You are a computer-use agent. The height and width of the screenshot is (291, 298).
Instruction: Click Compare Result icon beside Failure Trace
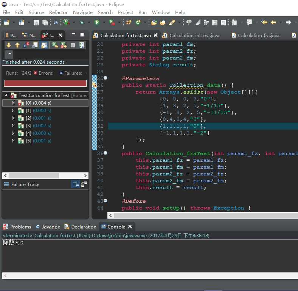(84, 184)
